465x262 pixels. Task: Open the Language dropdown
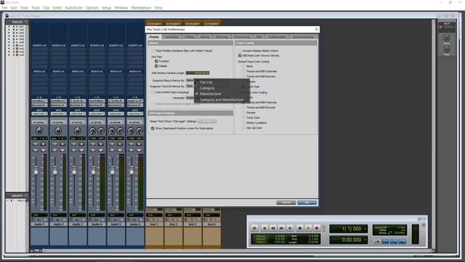[190, 98]
